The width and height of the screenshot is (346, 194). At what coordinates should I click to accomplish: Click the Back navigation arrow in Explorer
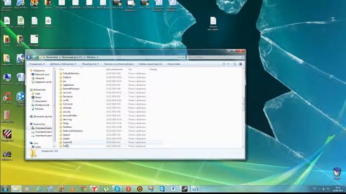pyautogui.click(x=29, y=58)
